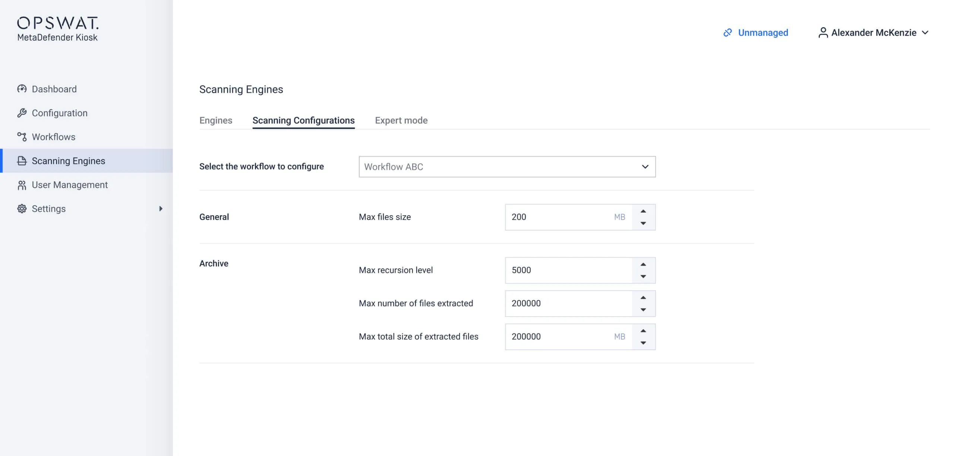The image size is (957, 456).
Task: Open the Expert mode tab
Action: point(401,120)
